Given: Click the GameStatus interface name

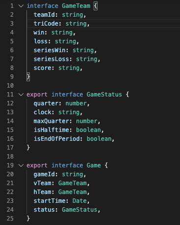Looking at the screenshot, I should point(104,95).
